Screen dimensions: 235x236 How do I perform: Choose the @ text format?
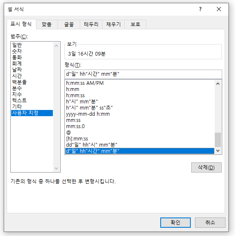(140, 133)
